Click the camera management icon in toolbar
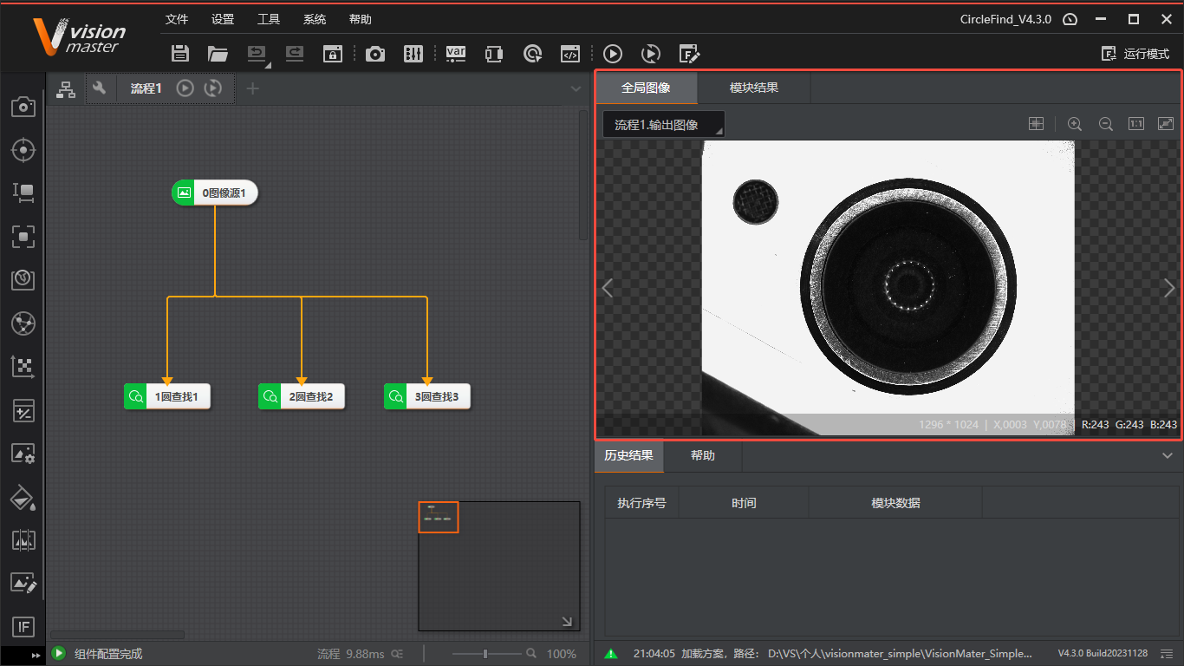Image resolution: width=1184 pixels, height=666 pixels. (x=374, y=54)
